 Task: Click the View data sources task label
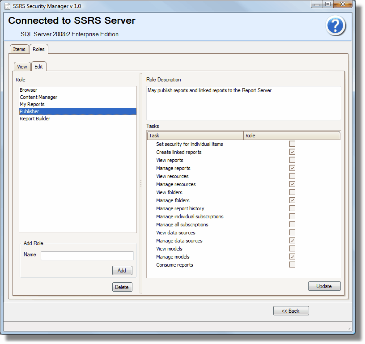pyautogui.click(x=176, y=233)
